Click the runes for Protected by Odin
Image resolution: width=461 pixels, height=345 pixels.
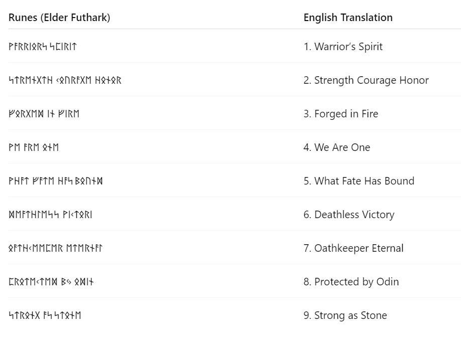point(51,282)
